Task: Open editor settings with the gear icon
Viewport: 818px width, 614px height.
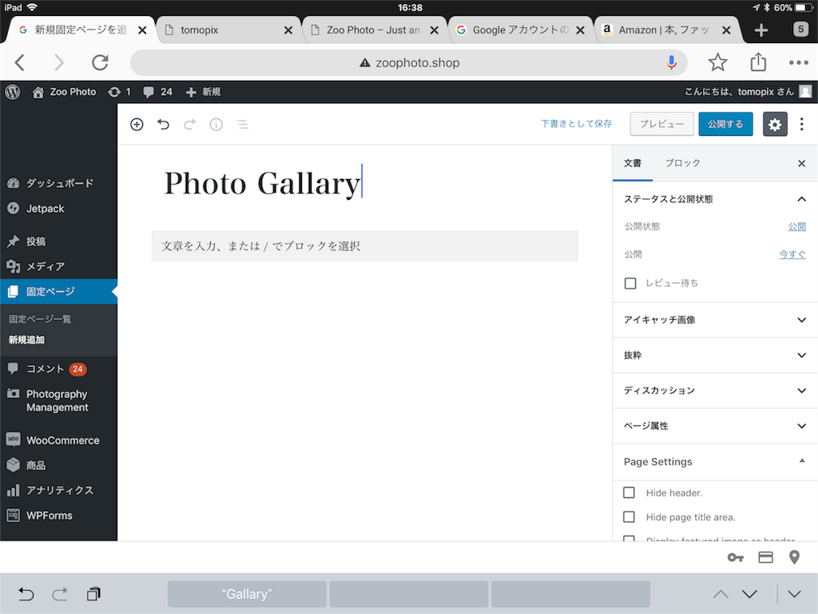Action: point(774,124)
